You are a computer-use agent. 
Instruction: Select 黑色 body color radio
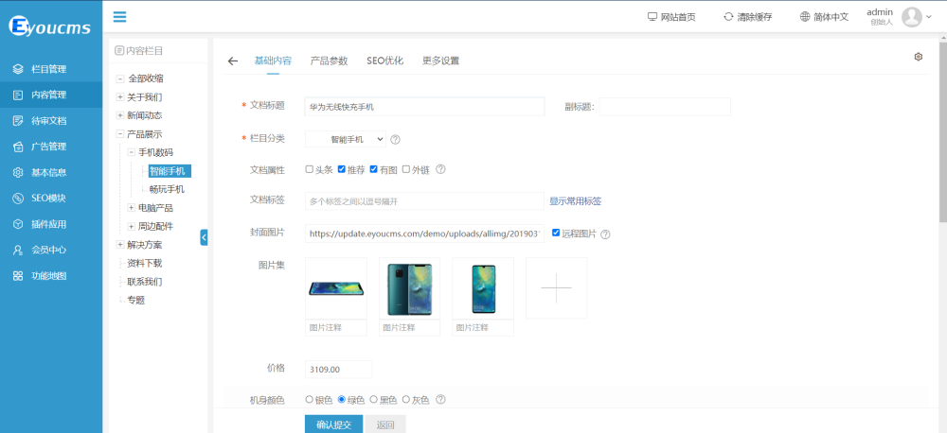coord(373,399)
